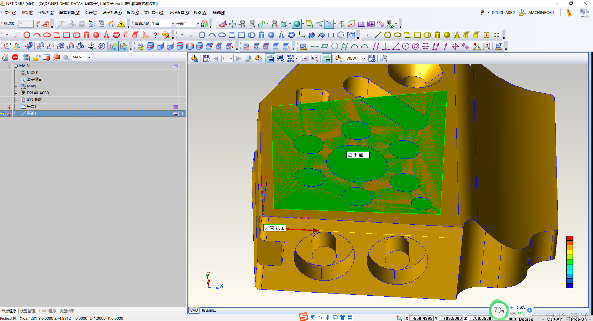Open the Cart-XY coordinate type dropdown

pyautogui.click(x=567, y=319)
